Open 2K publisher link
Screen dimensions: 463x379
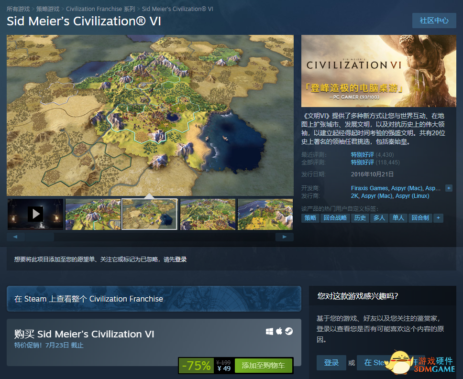click(354, 196)
